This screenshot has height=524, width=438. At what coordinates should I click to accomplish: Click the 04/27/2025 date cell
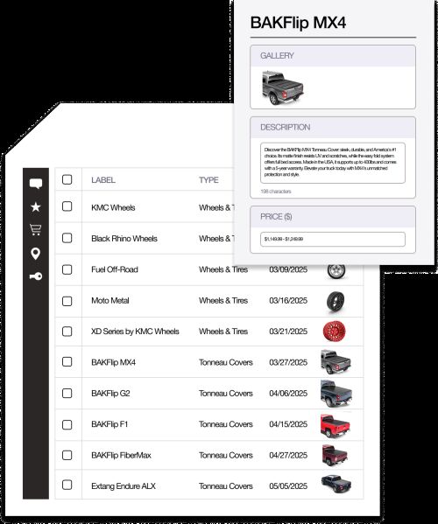click(288, 455)
